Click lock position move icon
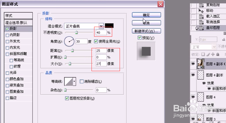This screenshot has width=226, height=123. click(213, 54)
